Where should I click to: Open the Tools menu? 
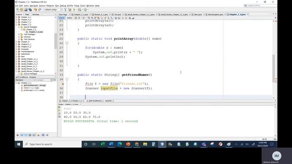coord(83,6)
